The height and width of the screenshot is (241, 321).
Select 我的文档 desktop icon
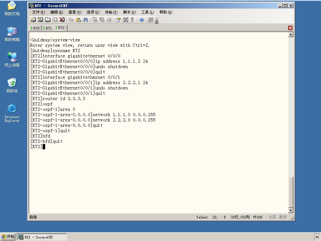click(12, 8)
